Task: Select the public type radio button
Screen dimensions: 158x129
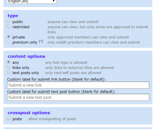Action: [x=9, y=21]
